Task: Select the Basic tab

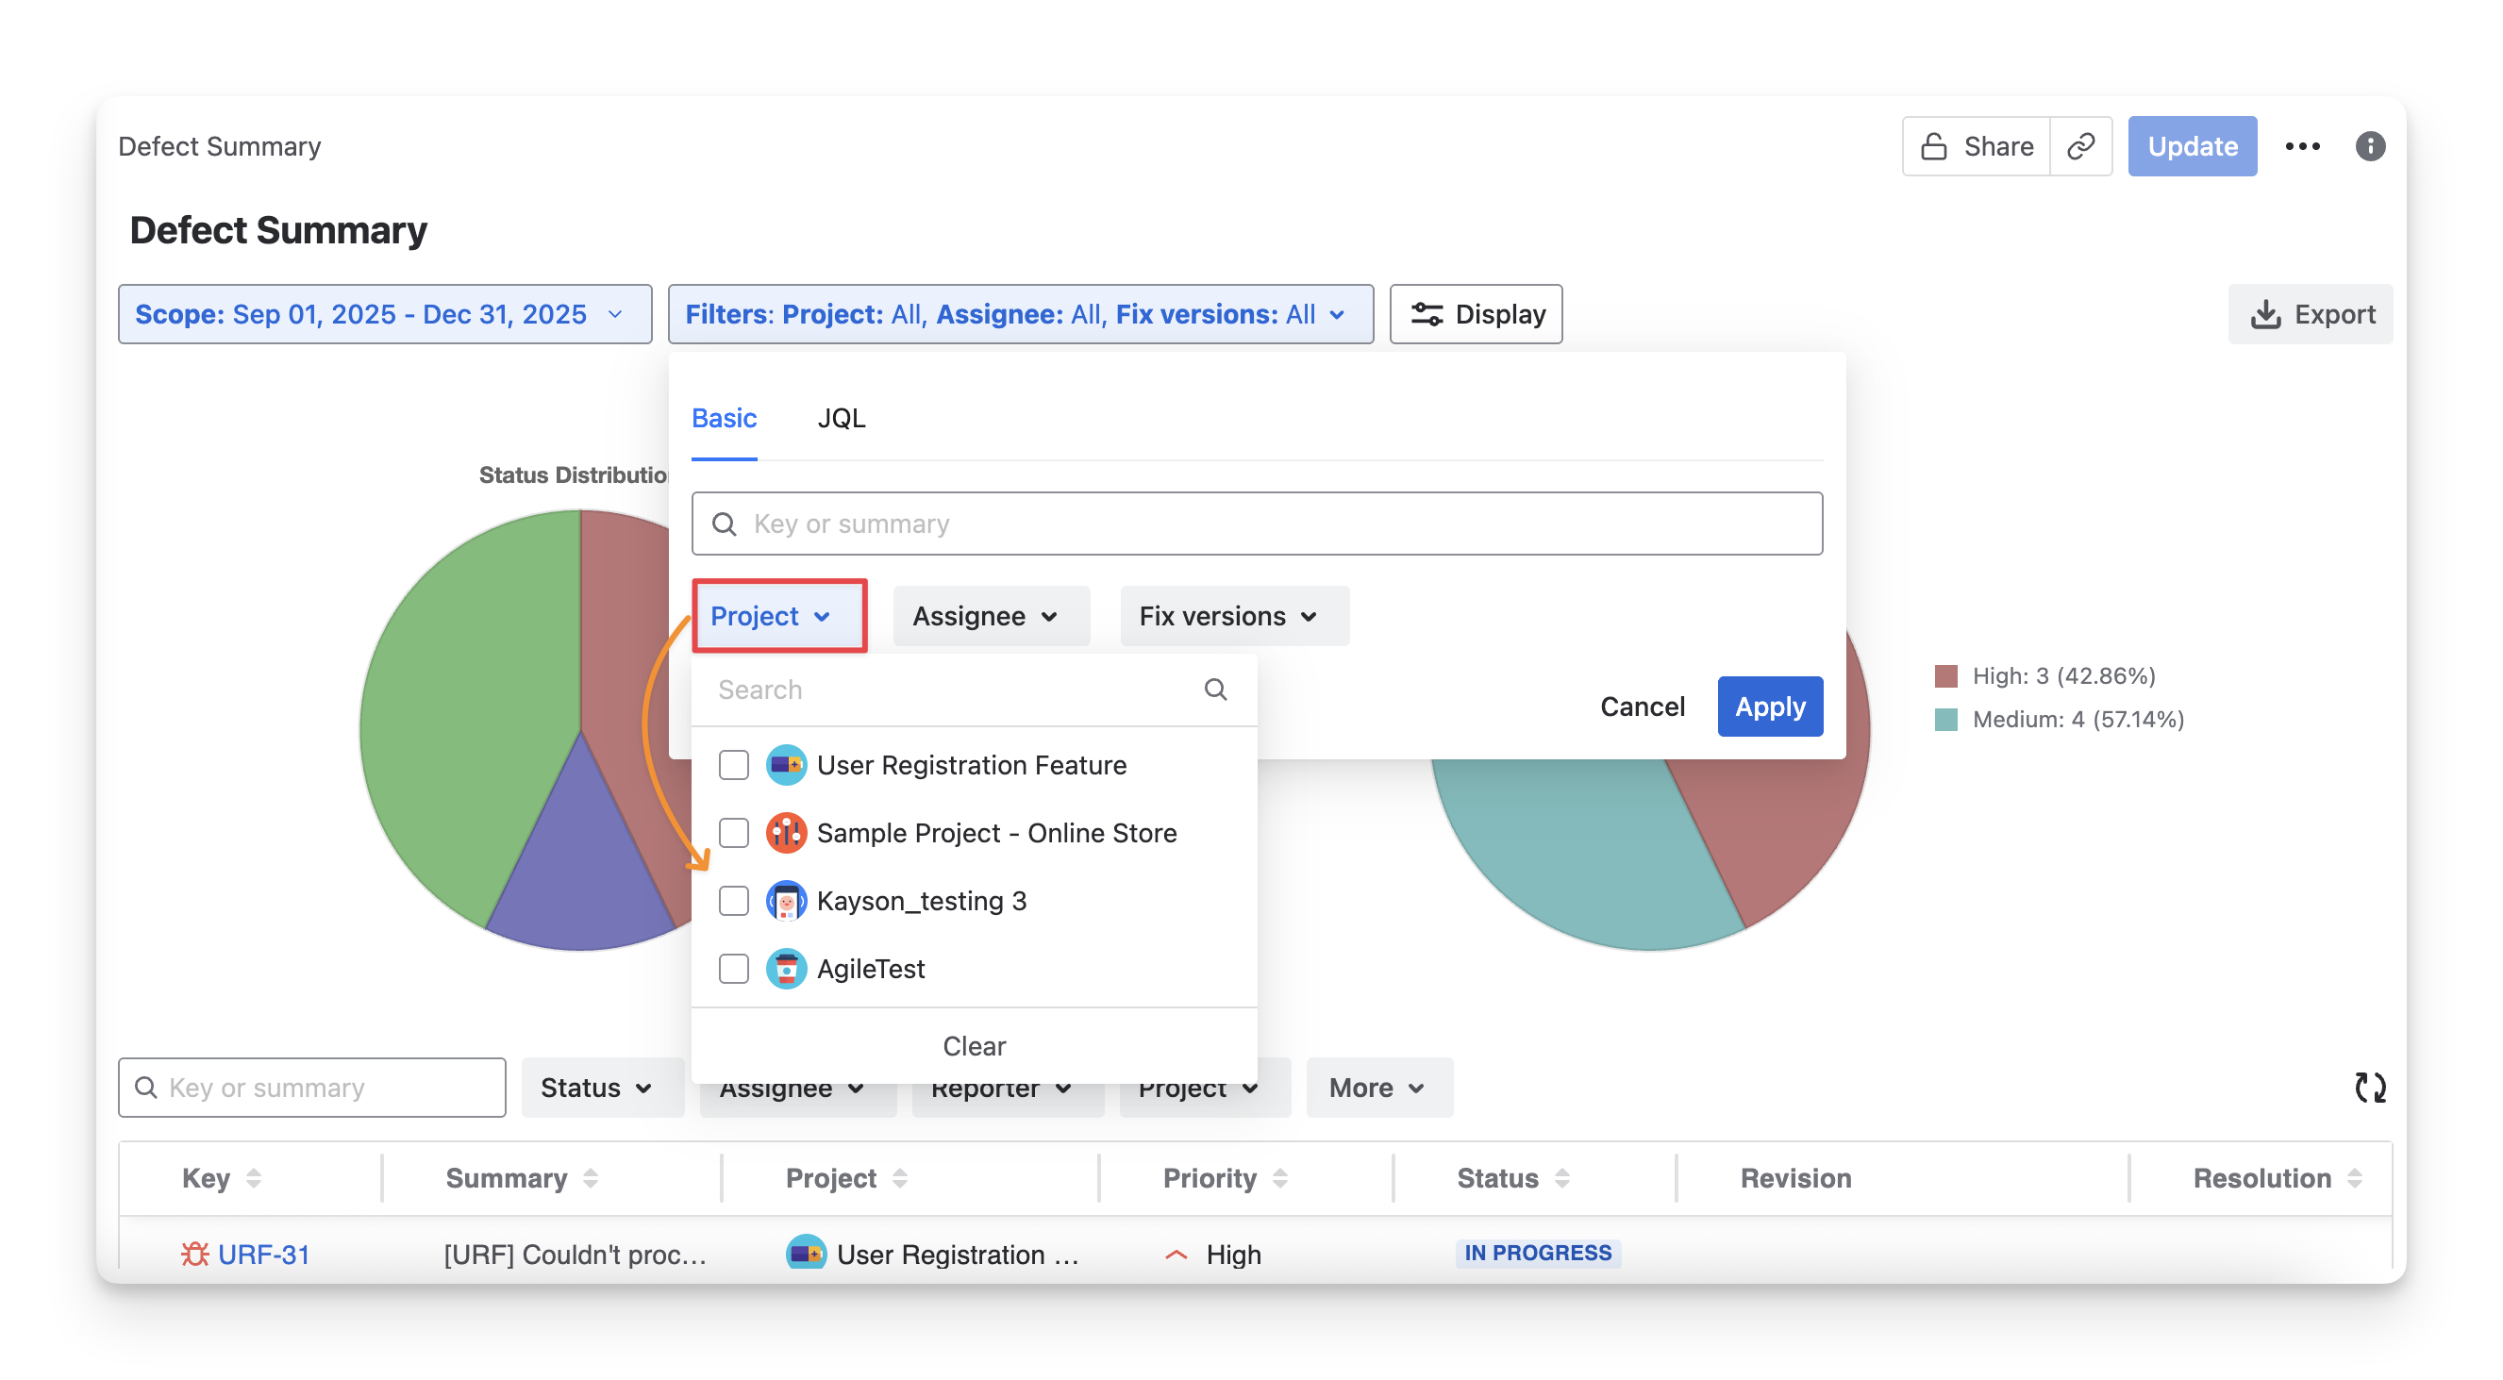Action: 724,418
